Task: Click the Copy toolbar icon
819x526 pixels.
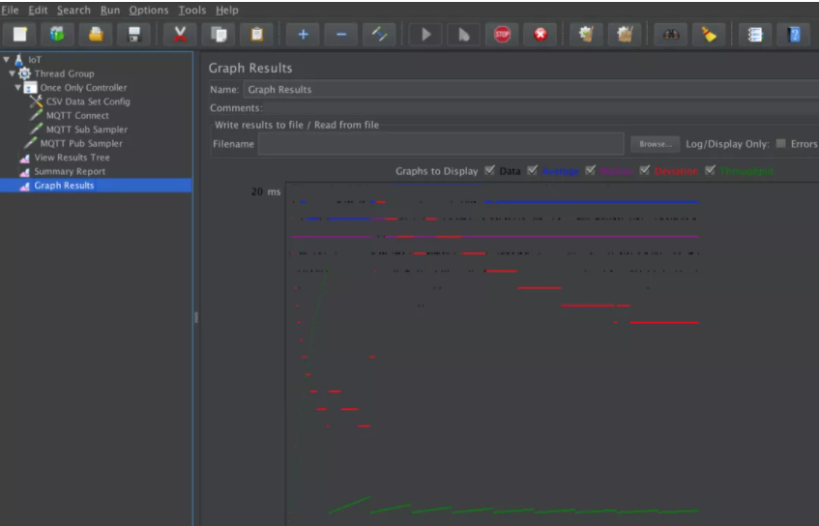Action: [x=219, y=35]
